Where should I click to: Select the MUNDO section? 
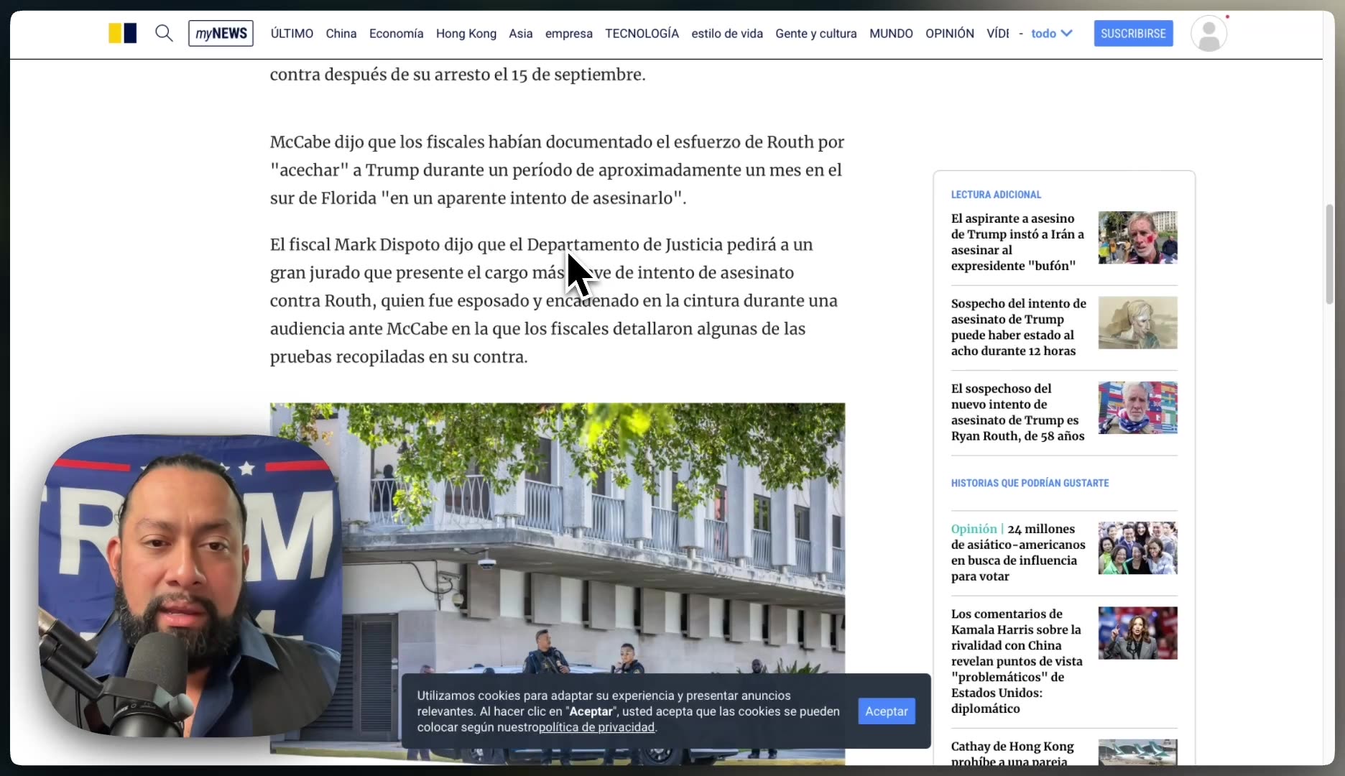(891, 33)
